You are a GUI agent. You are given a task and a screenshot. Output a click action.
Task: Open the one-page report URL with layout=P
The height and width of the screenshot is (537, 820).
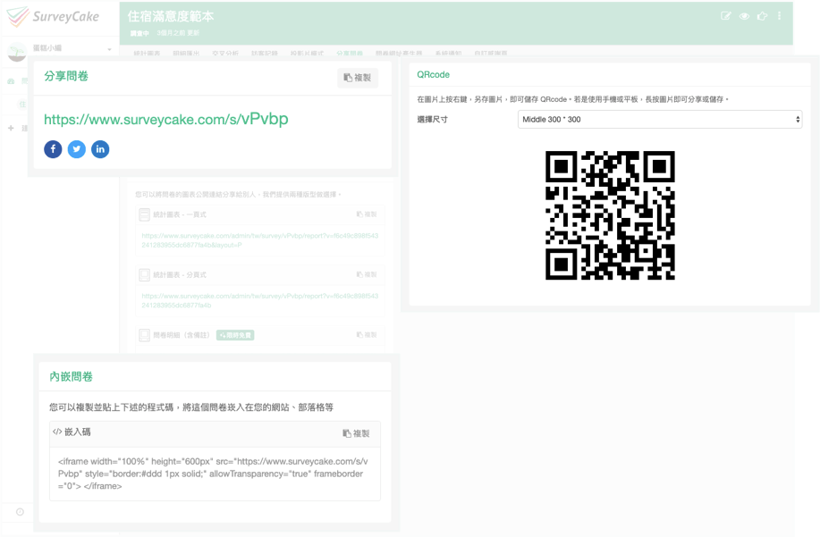(x=260, y=240)
